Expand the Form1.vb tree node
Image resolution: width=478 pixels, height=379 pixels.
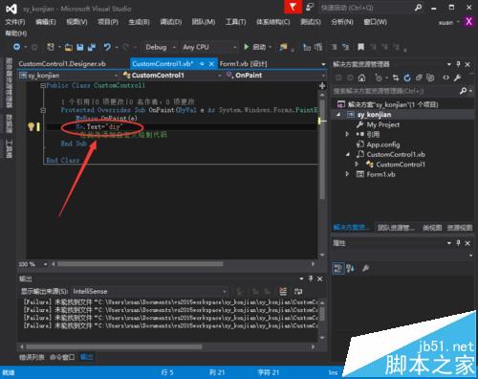click(x=347, y=174)
